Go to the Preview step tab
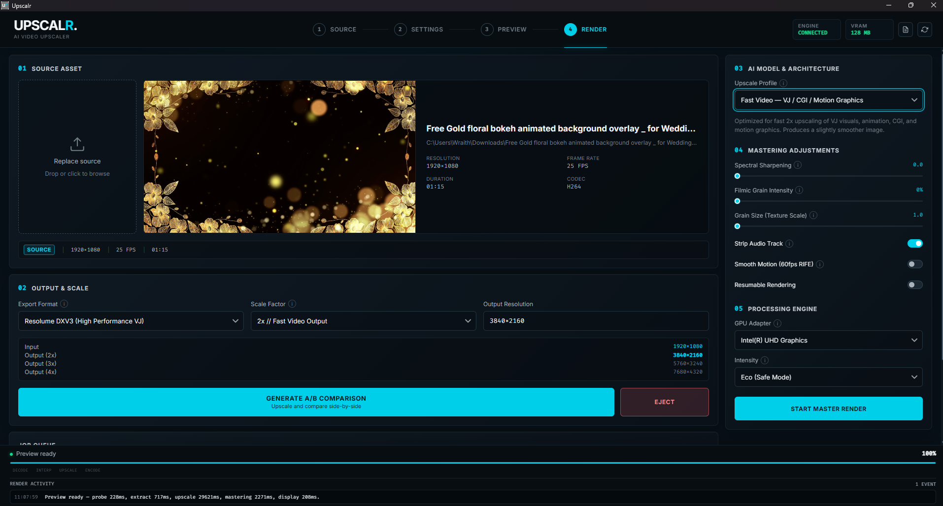This screenshot has width=943, height=506. click(x=504, y=30)
